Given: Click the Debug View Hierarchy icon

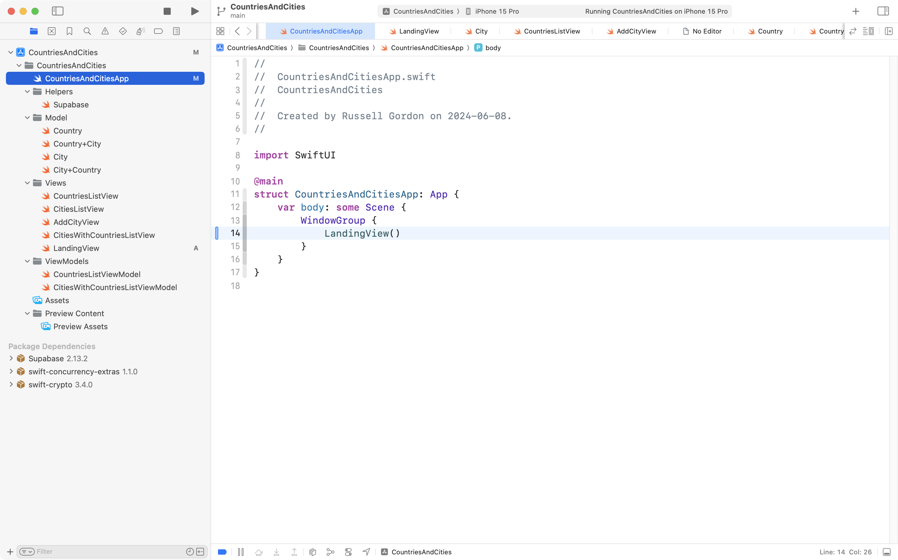Looking at the screenshot, I should pyautogui.click(x=313, y=552).
